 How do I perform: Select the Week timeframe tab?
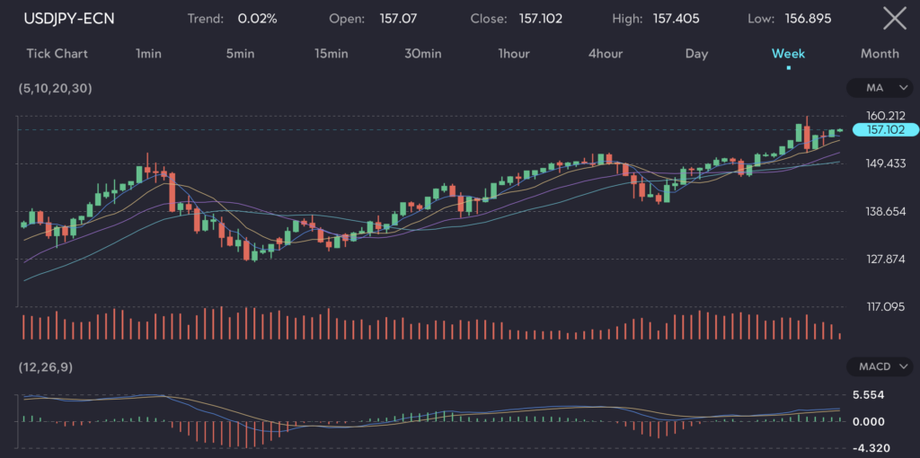pyautogui.click(x=788, y=54)
